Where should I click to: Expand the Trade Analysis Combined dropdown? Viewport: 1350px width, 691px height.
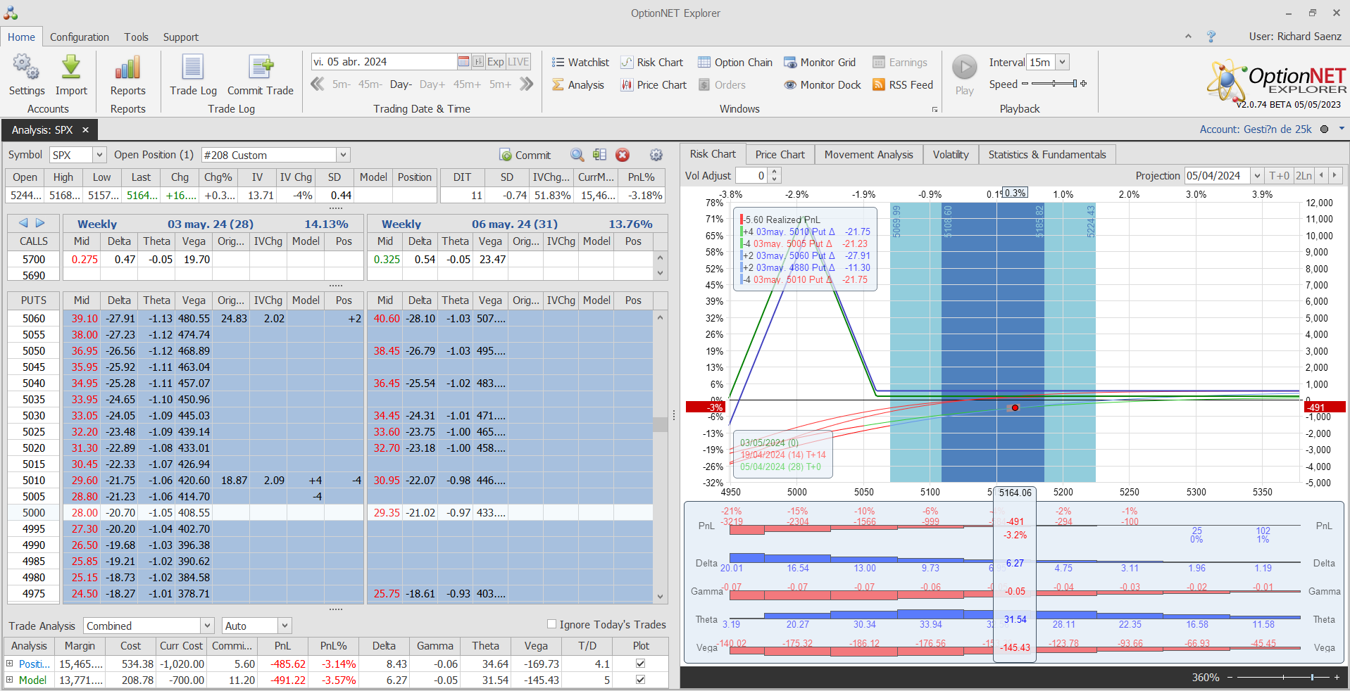[207, 626]
